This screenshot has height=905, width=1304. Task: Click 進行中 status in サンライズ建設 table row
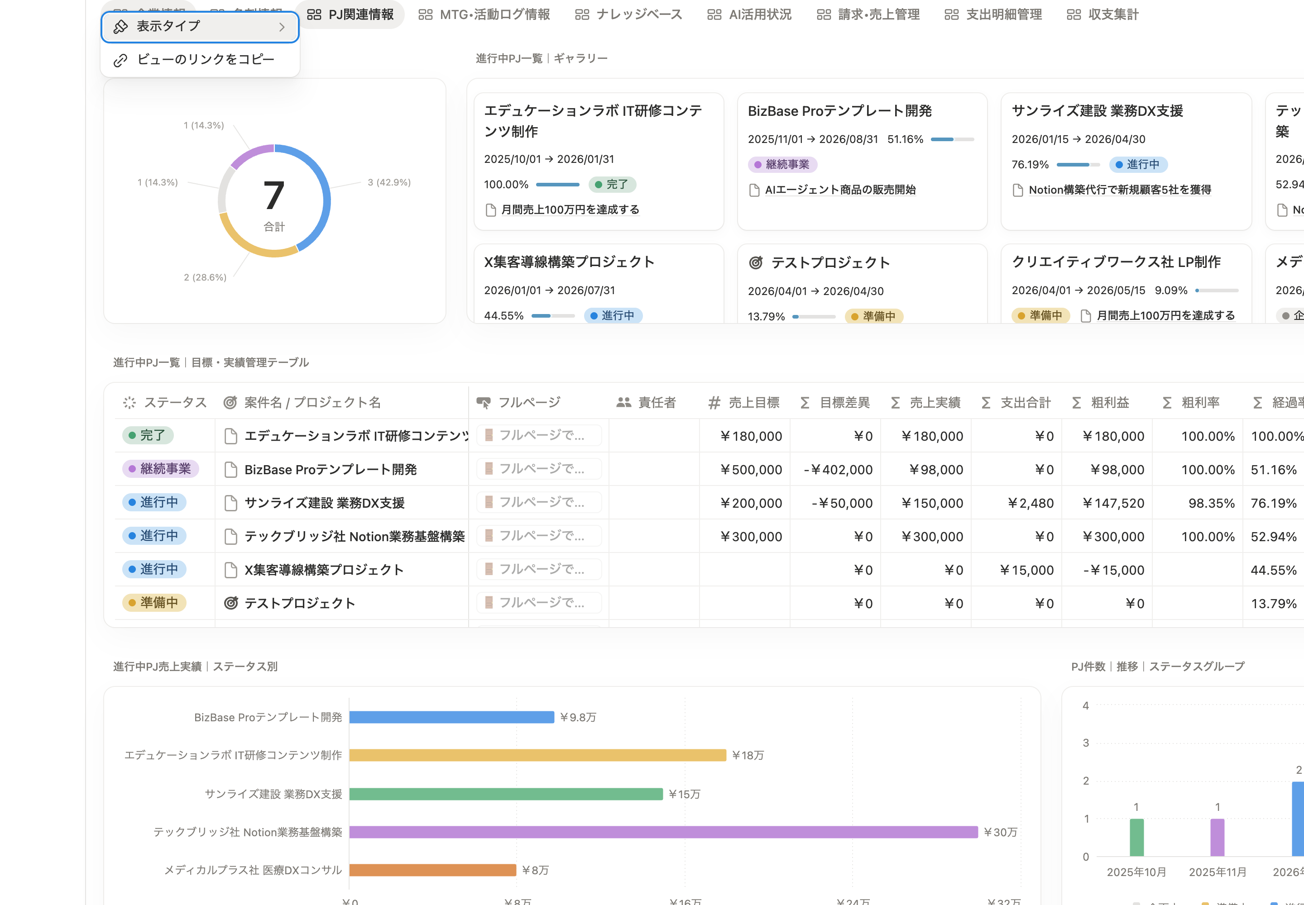154,502
